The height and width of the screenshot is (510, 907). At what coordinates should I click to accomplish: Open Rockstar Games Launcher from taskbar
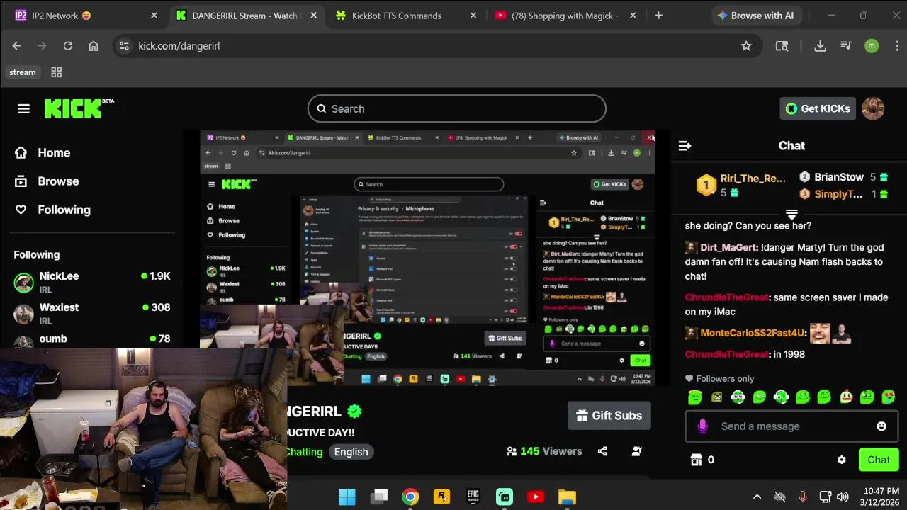pos(441,497)
